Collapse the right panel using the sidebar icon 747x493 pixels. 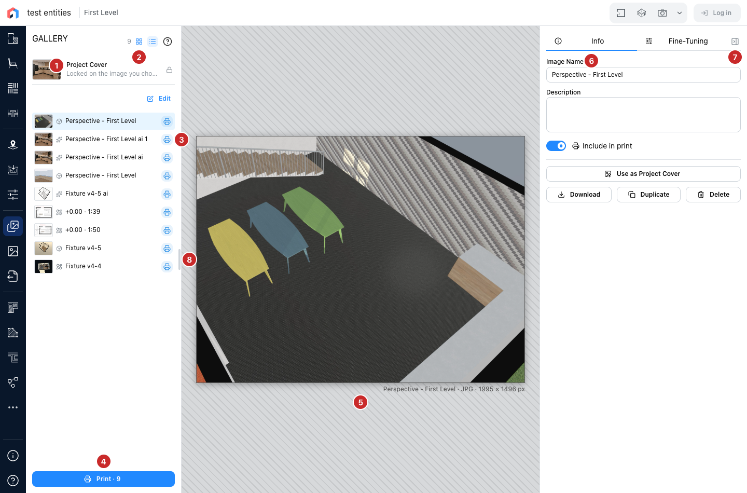coord(735,41)
